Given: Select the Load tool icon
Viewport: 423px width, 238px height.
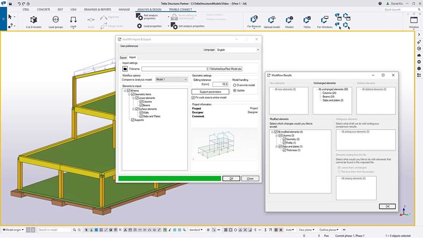Looking at the screenshot, I should 73,20.
